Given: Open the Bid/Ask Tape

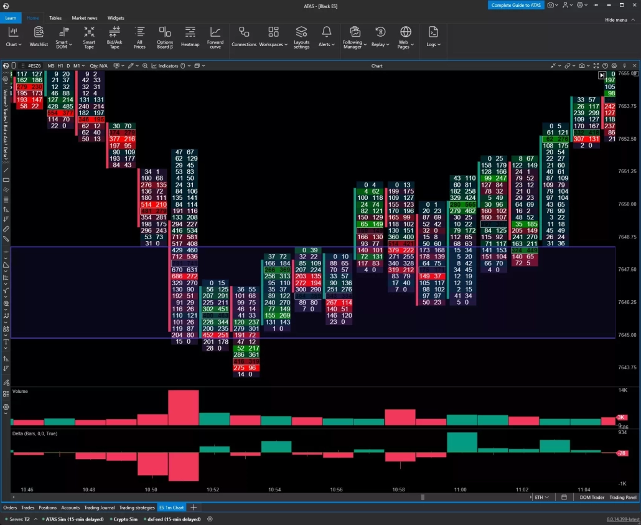Looking at the screenshot, I should 115,37.
